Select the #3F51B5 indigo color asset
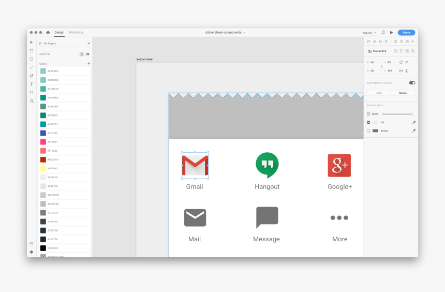445x292 pixels. pos(65,133)
